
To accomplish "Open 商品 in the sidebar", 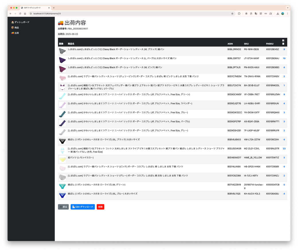I will tap(15, 28).
